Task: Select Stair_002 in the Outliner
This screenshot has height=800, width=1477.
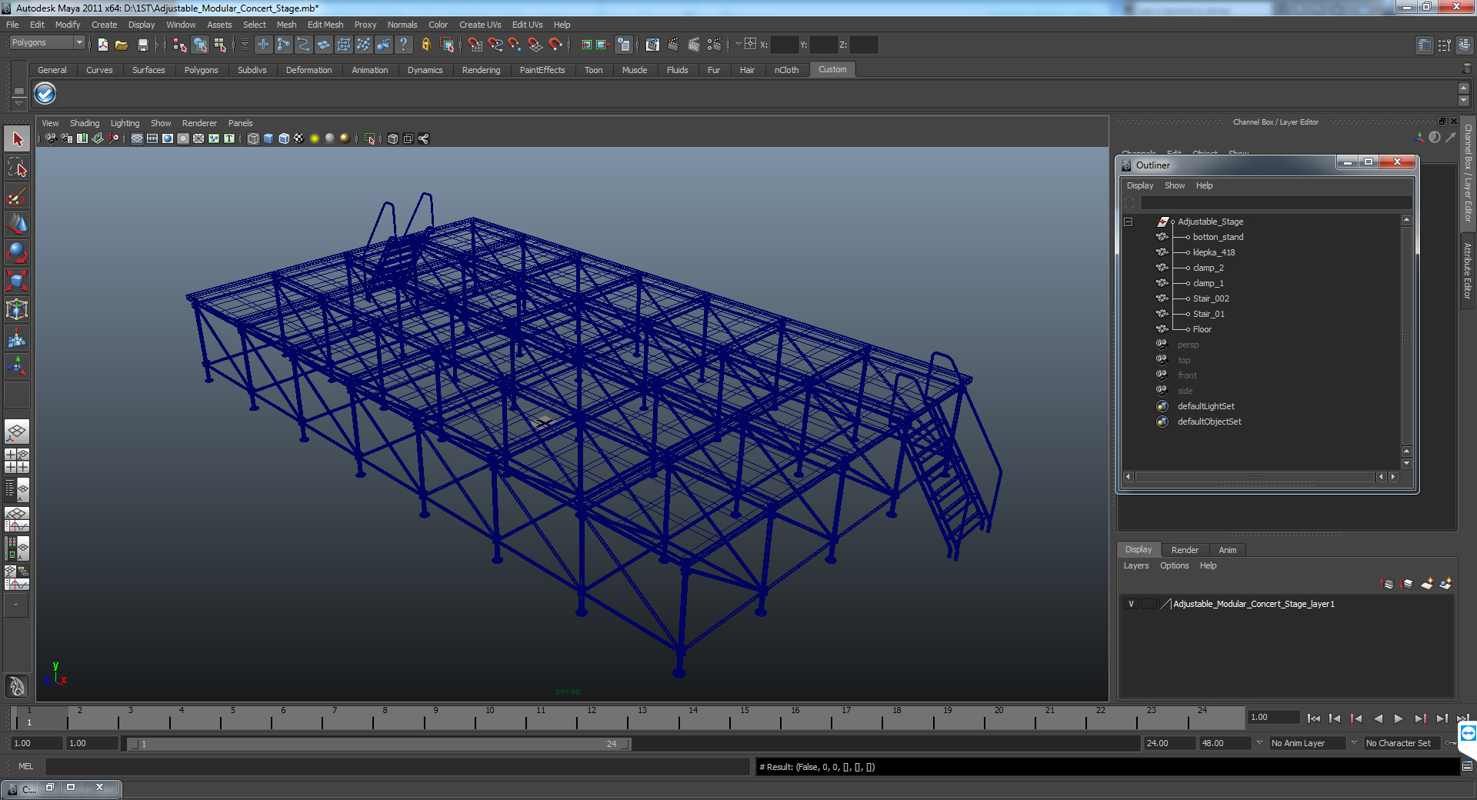Action: coord(1211,298)
